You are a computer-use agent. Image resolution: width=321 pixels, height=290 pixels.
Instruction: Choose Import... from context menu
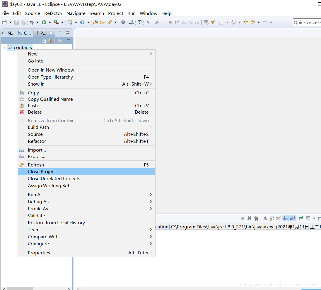point(86,150)
